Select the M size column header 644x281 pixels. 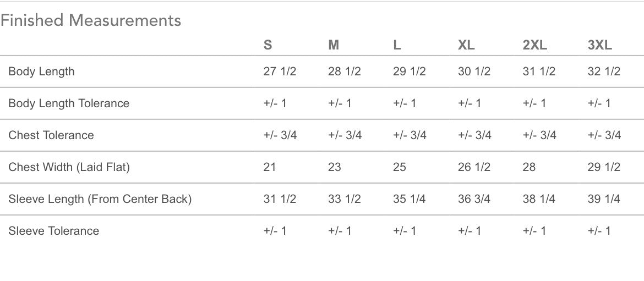334,46
